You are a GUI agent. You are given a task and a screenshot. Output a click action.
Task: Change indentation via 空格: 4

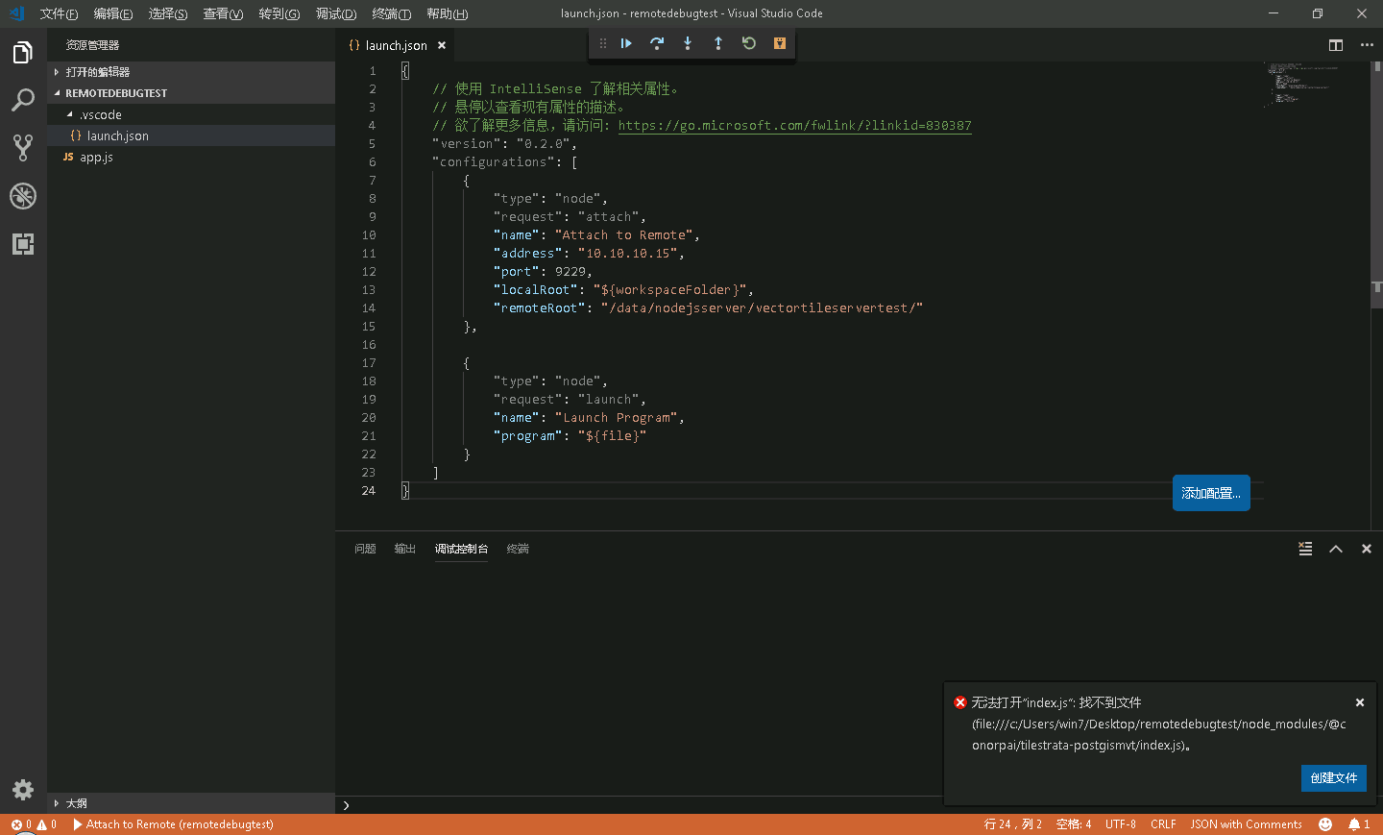tap(1074, 824)
